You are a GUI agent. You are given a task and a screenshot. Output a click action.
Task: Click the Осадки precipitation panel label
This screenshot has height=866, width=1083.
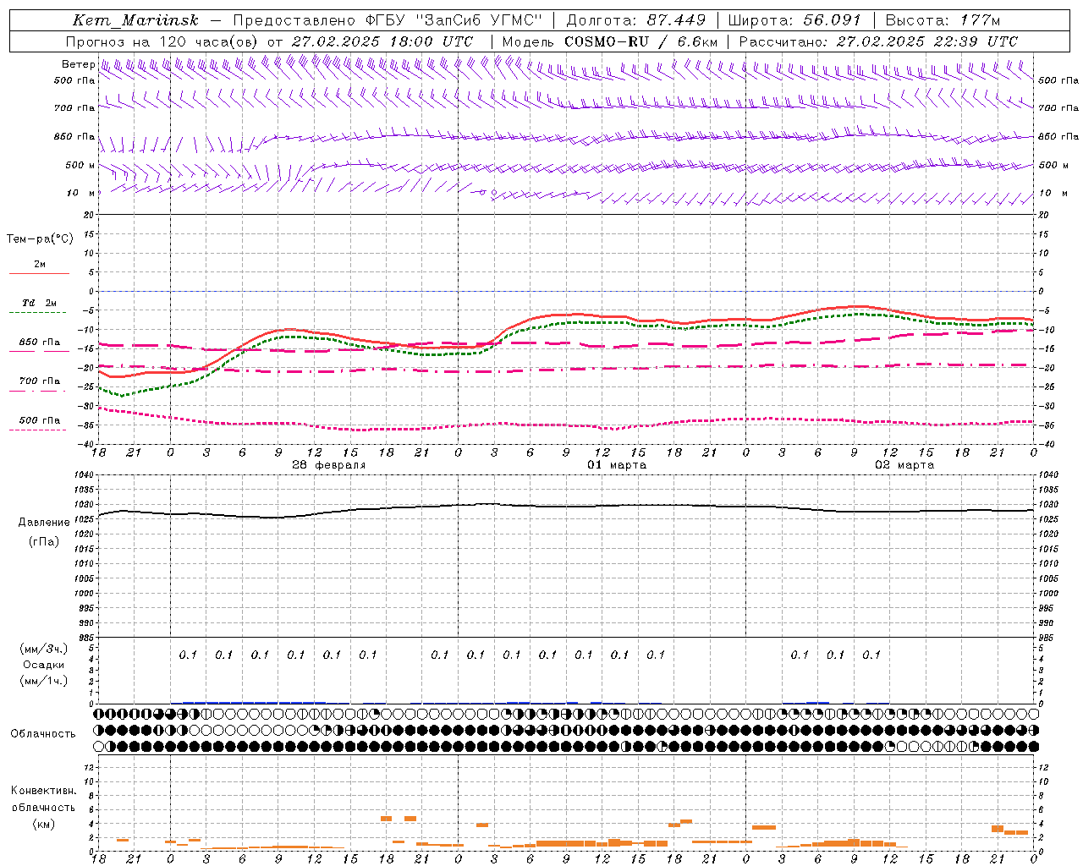[44, 665]
